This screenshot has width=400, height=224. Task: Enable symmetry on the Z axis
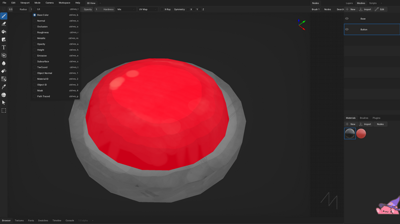(x=201, y=10)
